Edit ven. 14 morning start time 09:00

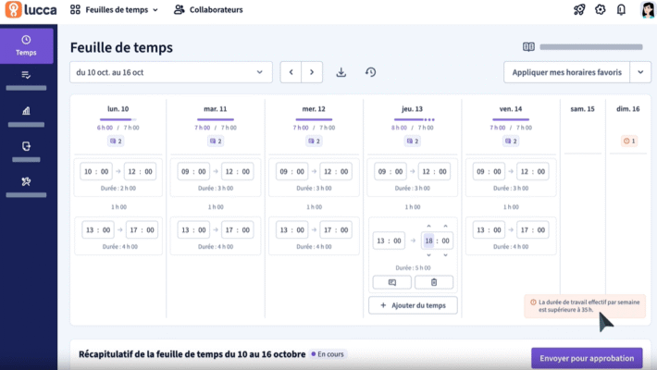click(489, 171)
